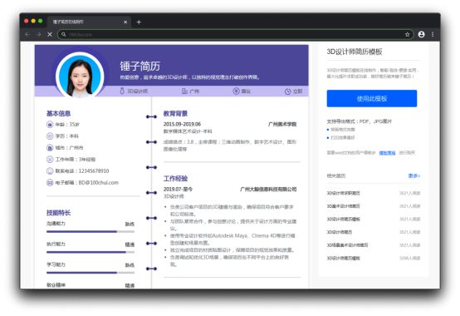Click the city icon next to 广州市 in 基本信息
Viewport: 460px width, 316px height.
(x=50, y=148)
